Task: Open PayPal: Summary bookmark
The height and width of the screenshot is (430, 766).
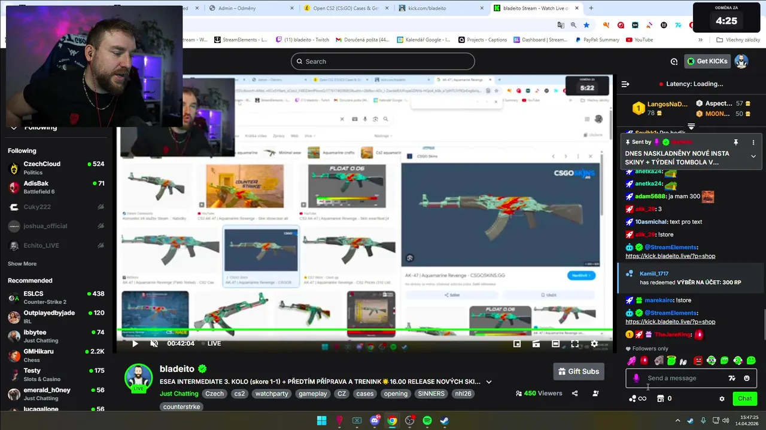Action: 597,40
